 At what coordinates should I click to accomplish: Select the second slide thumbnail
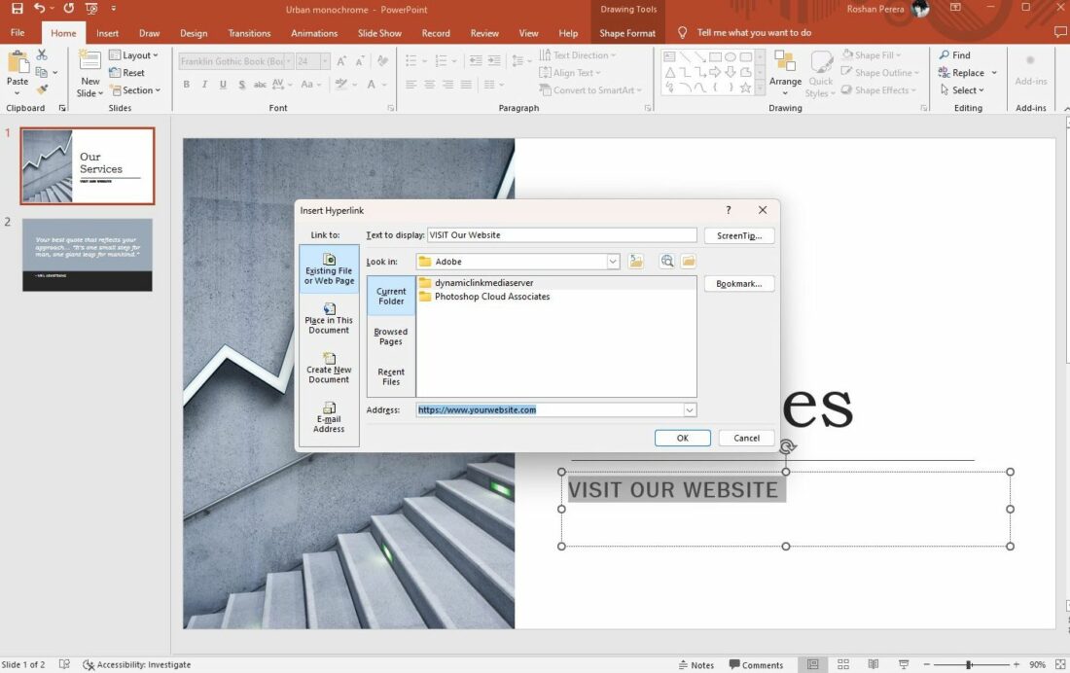tap(87, 255)
